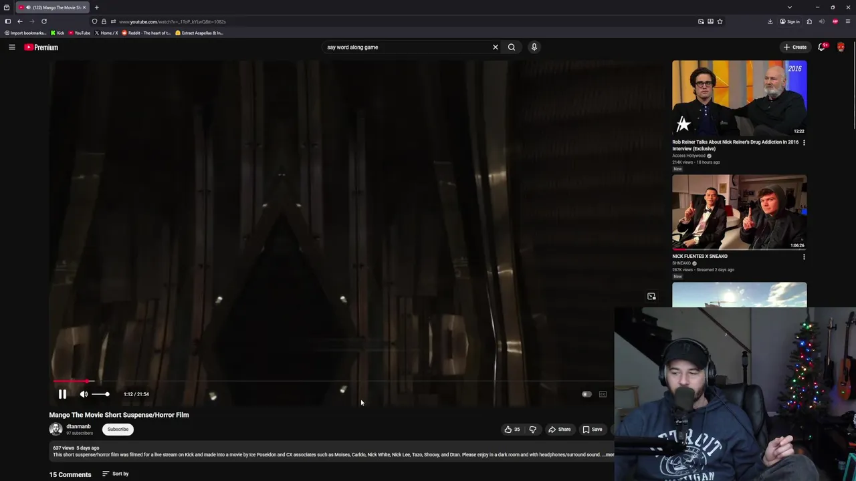
Task: Go back with the browser back arrow
Action: 19,21
